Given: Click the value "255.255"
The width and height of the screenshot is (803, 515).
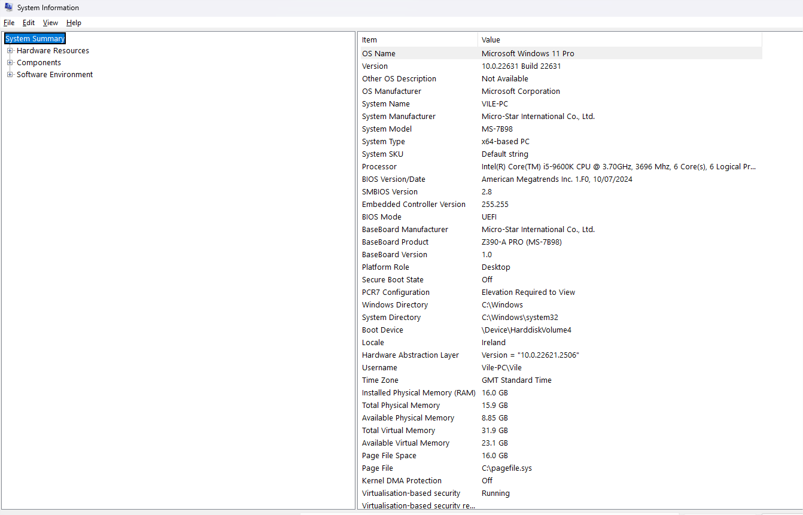Looking at the screenshot, I should pyautogui.click(x=495, y=205).
